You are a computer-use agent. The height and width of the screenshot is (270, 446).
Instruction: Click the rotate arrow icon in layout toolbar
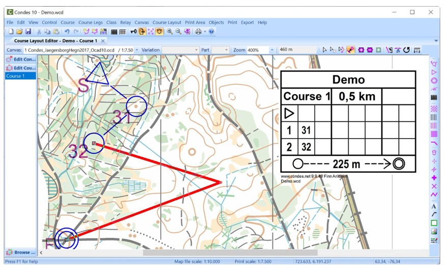pos(406,50)
